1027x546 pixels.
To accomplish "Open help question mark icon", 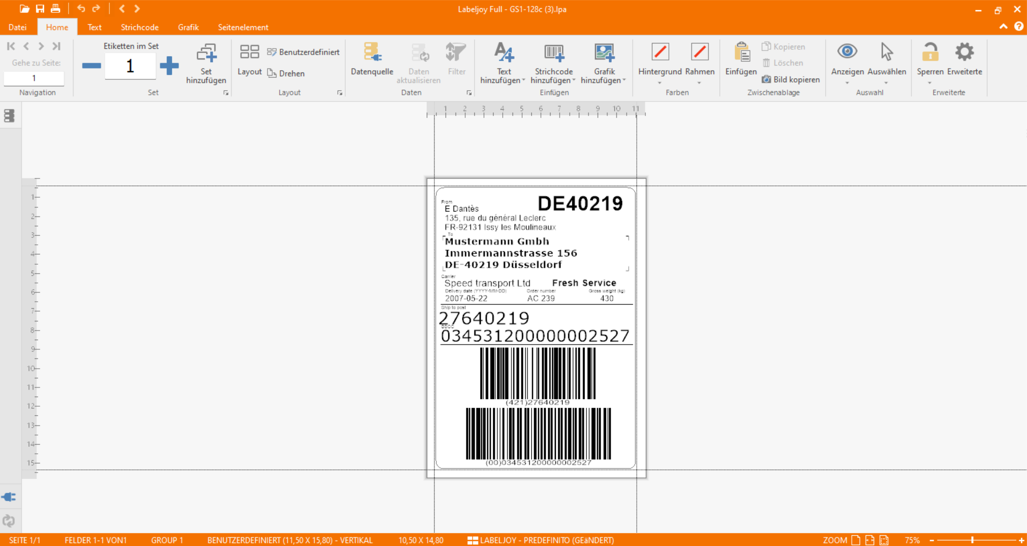I will click(1018, 27).
